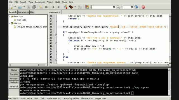Click the symbols sidebar horizontal scroll right arrow
Viewport: 179px width, 100px height.
coord(46,65)
